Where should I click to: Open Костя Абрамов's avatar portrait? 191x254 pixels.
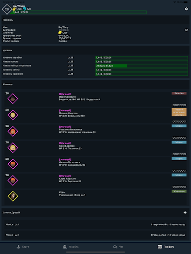pyautogui.click(x=13, y=181)
